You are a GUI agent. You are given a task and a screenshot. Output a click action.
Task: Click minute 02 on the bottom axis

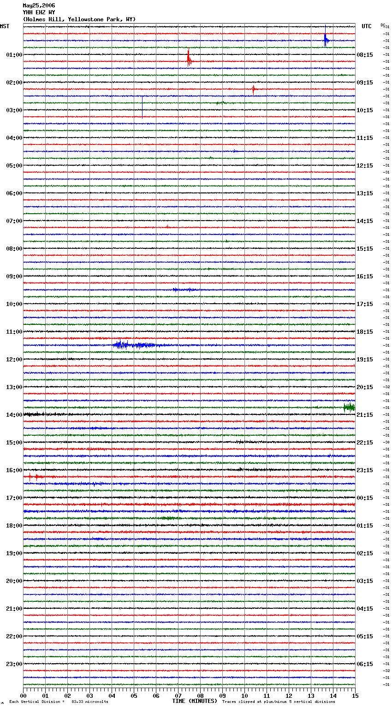pos(67,696)
